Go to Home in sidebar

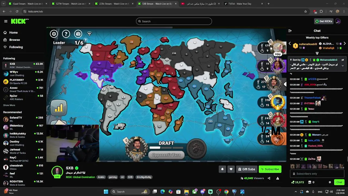11,32
